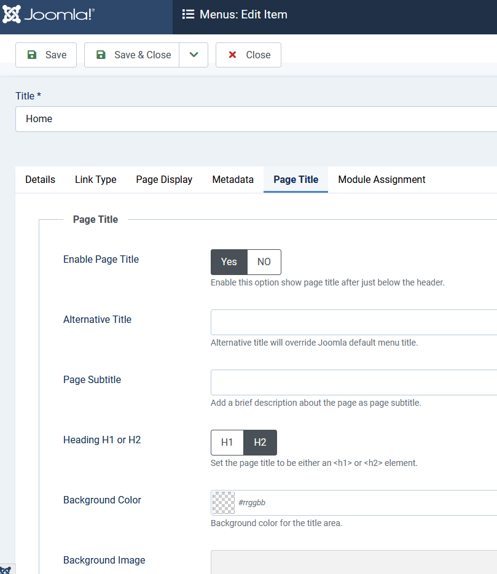This screenshot has height=574, width=497.
Task: Click the list icon beside Menus: Edit Item
Action: [188, 14]
